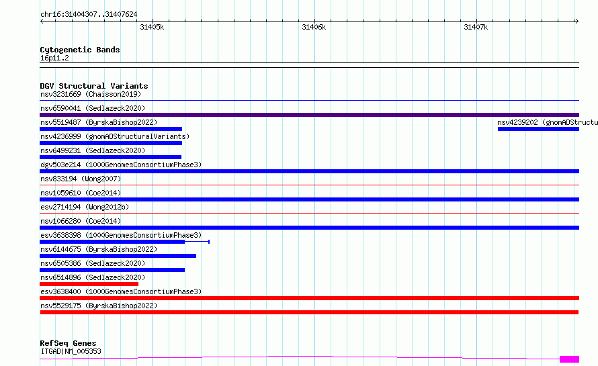Click the RefSeq Genes track title
598x366 pixels.
click(x=68, y=343)
